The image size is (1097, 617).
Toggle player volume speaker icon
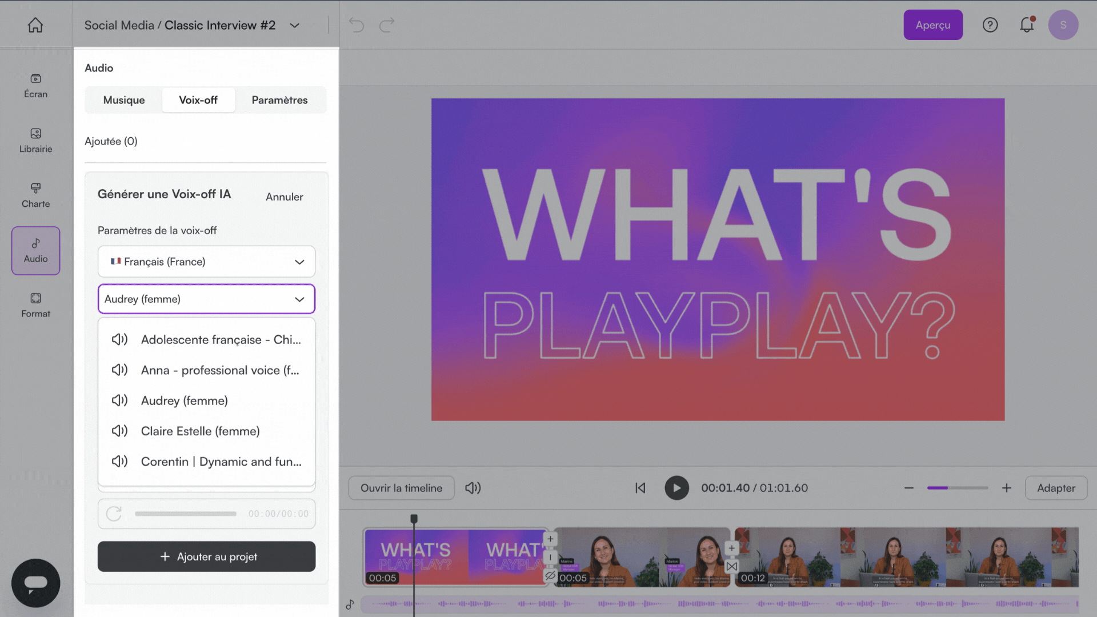click(473, 488)
